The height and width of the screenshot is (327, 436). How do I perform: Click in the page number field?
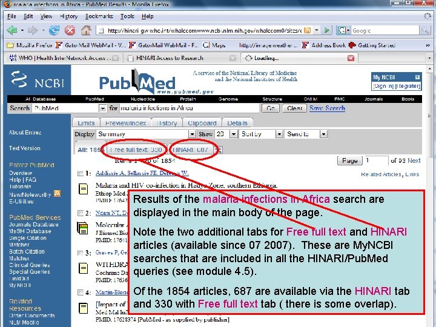click(x=377, y=160)
